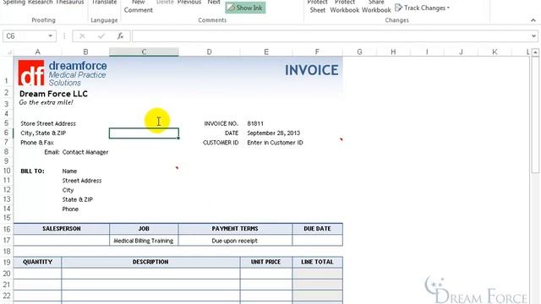The image size is (541, 304).
Task: Click the Enter checkmark in formula bar
Action: (101, 35)
